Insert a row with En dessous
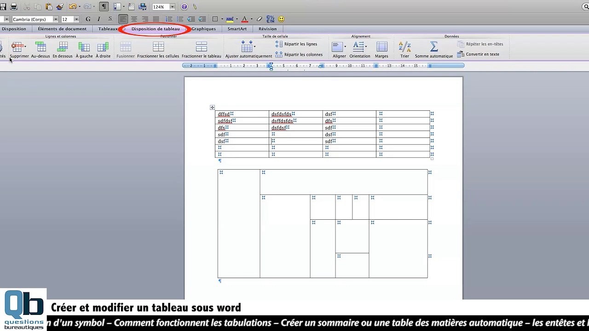The height and width of the screenshot is (331, 589). [x=63, y=50]
